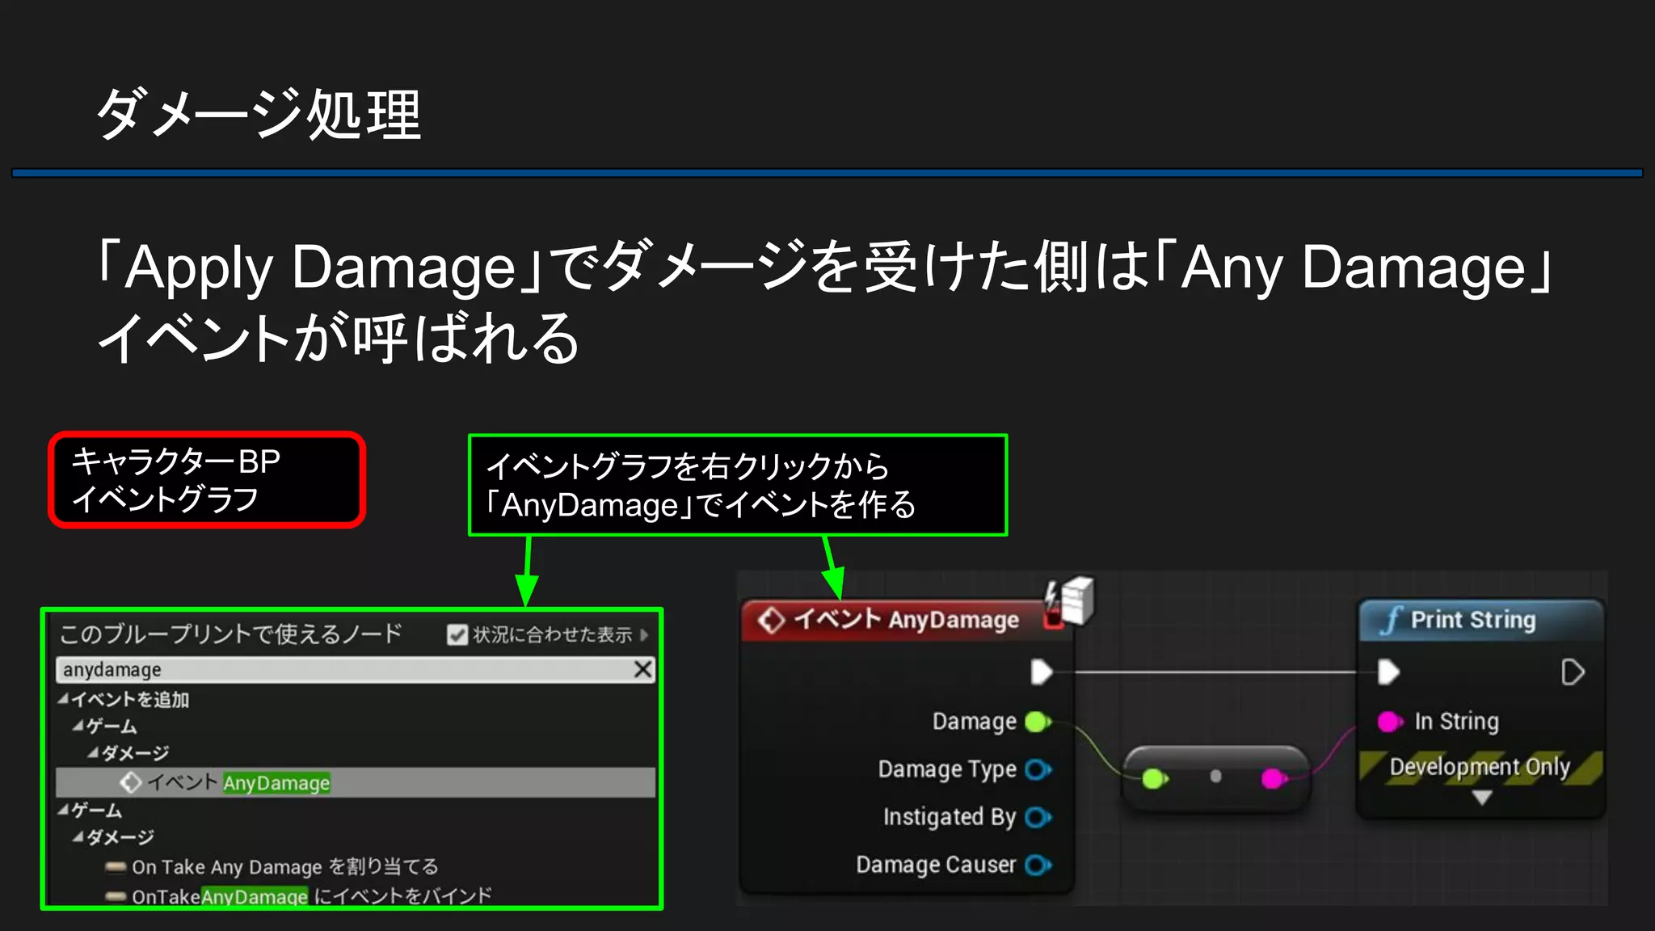Click the Damage Type output pin
This screenshot has width=1655, height=931.
(x=1038, y=769)
